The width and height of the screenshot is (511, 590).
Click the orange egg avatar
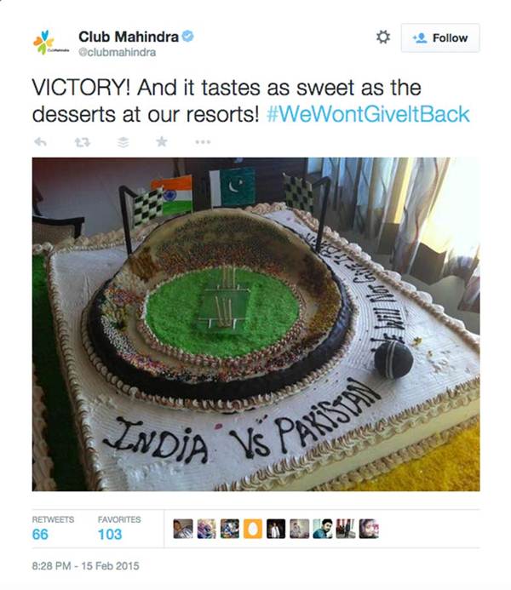(252, 529)
